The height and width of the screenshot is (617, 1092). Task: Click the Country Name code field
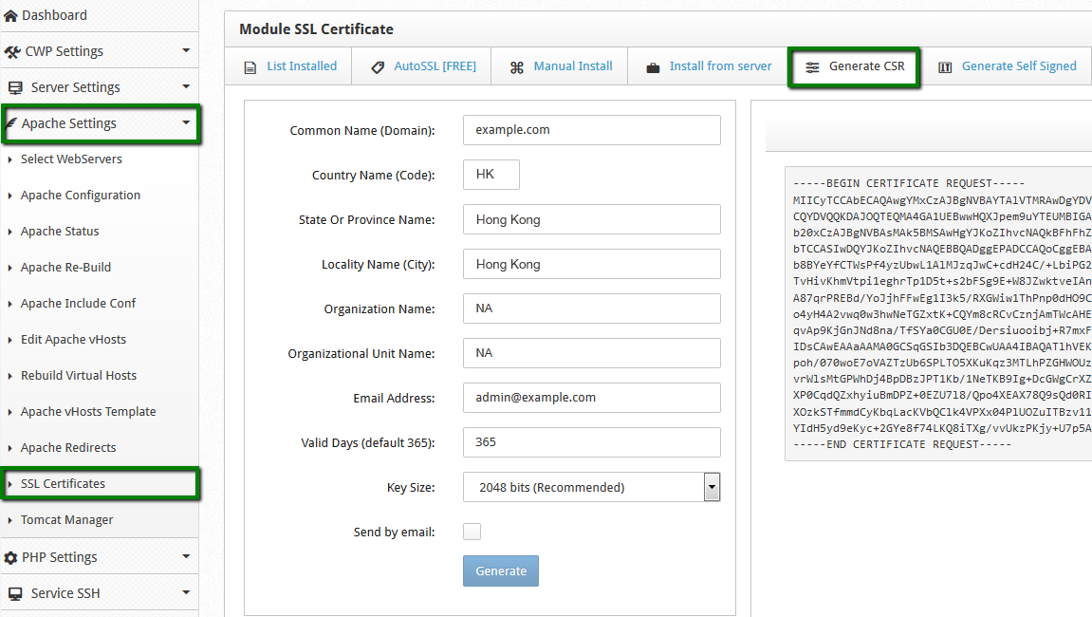point(491,175)
